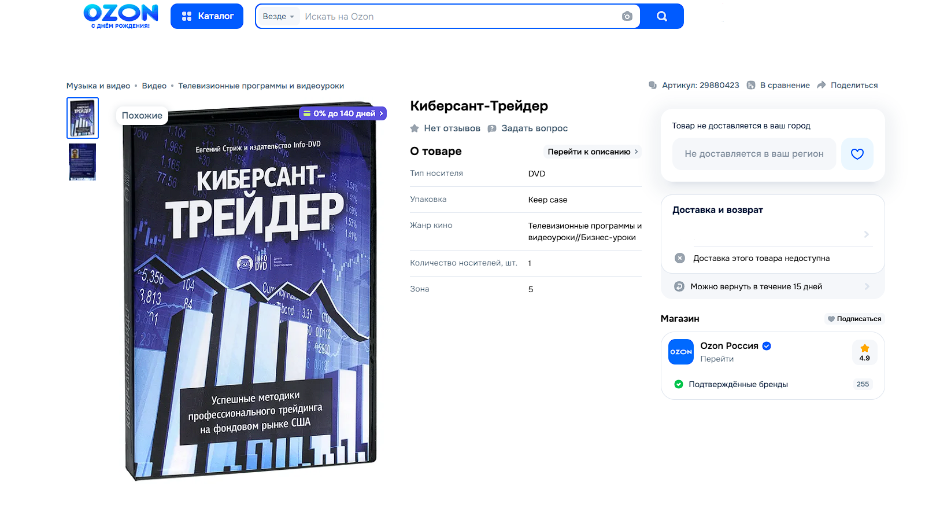Share product via Поделиться

coord(848,85)
